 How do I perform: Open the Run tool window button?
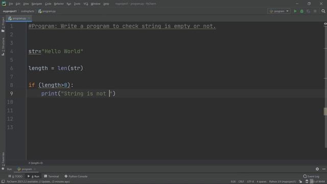click(x=33, y=176)
